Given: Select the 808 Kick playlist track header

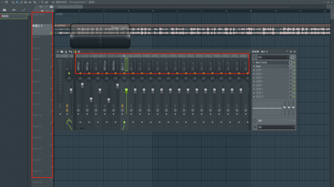Looking at the screenshot, I should click(42, 18).
